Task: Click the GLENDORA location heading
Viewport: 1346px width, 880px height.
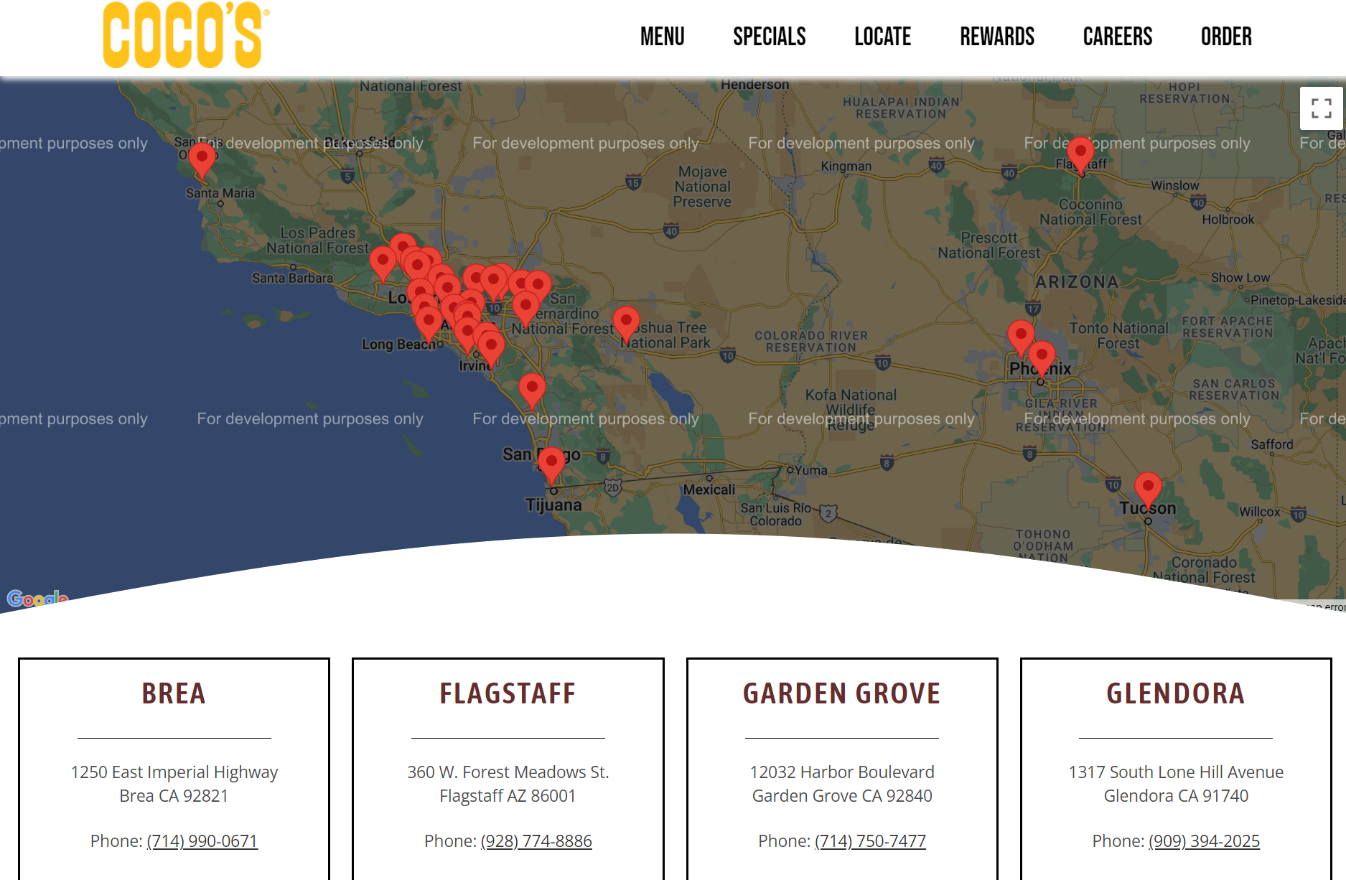Action: click(x=1175, y=693)
